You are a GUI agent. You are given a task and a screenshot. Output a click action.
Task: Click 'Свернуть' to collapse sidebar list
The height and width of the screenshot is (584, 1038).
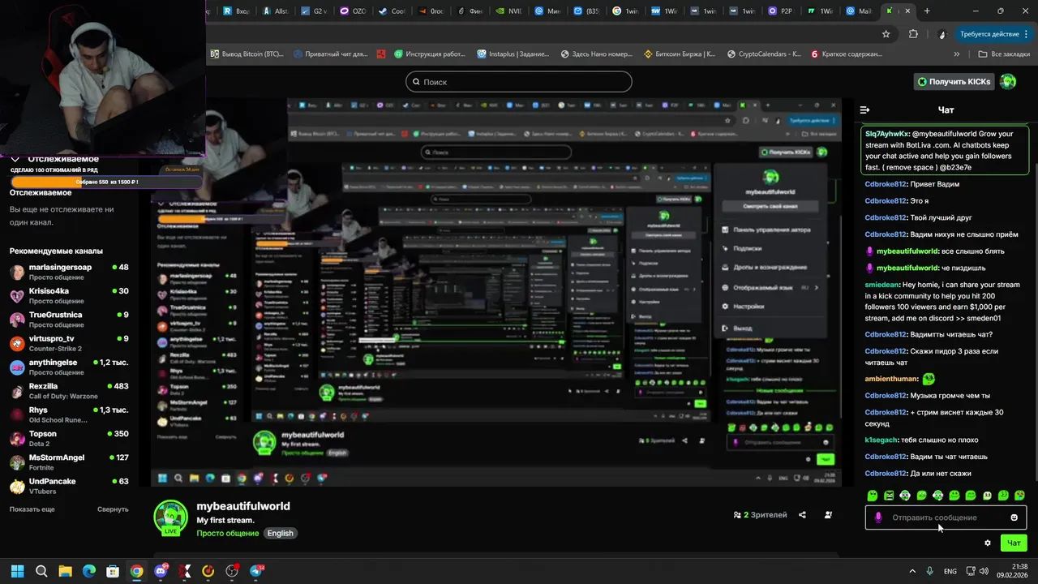pyautogui.click(x=113, y=509)
